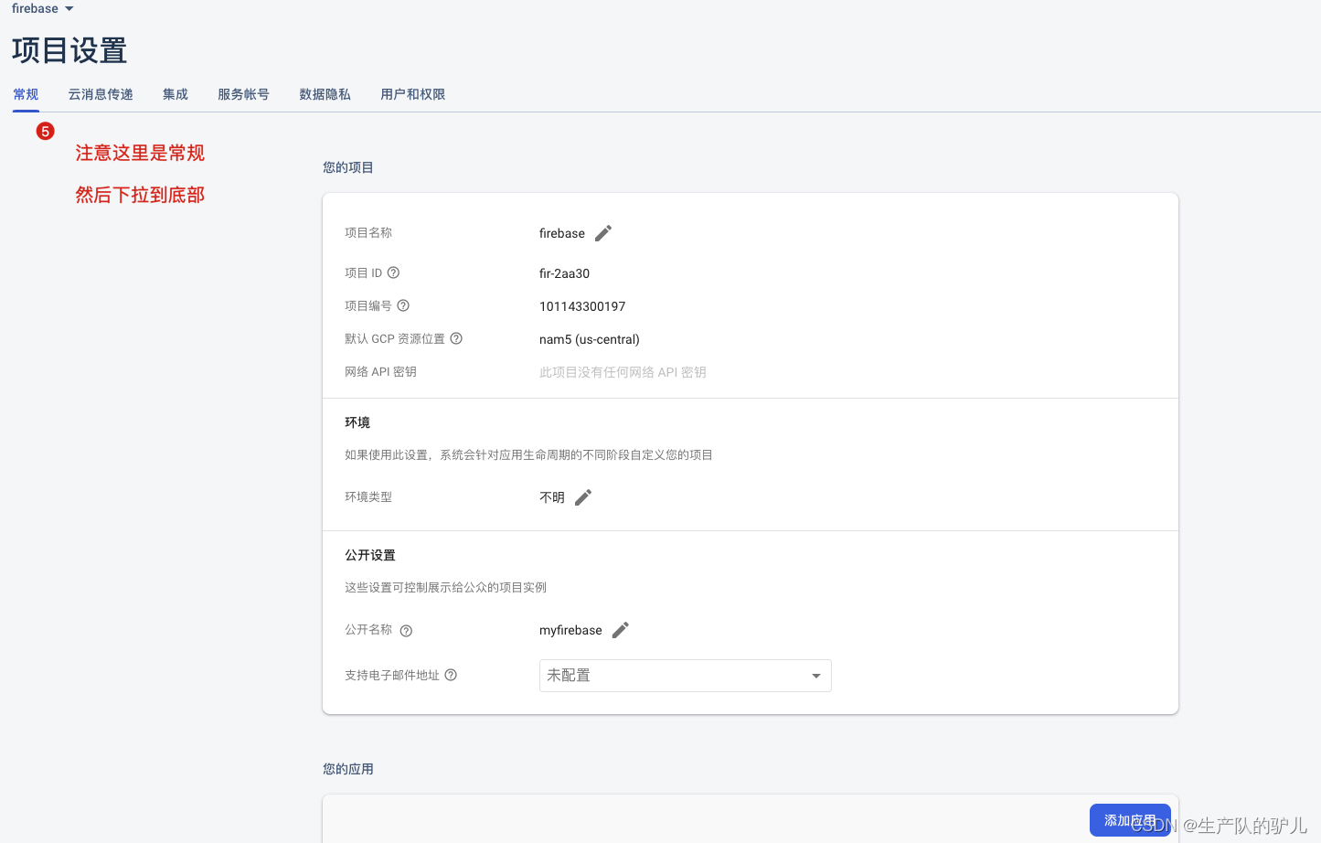
Task: Open the 数据隐私 tab
Action: [325, 93]
